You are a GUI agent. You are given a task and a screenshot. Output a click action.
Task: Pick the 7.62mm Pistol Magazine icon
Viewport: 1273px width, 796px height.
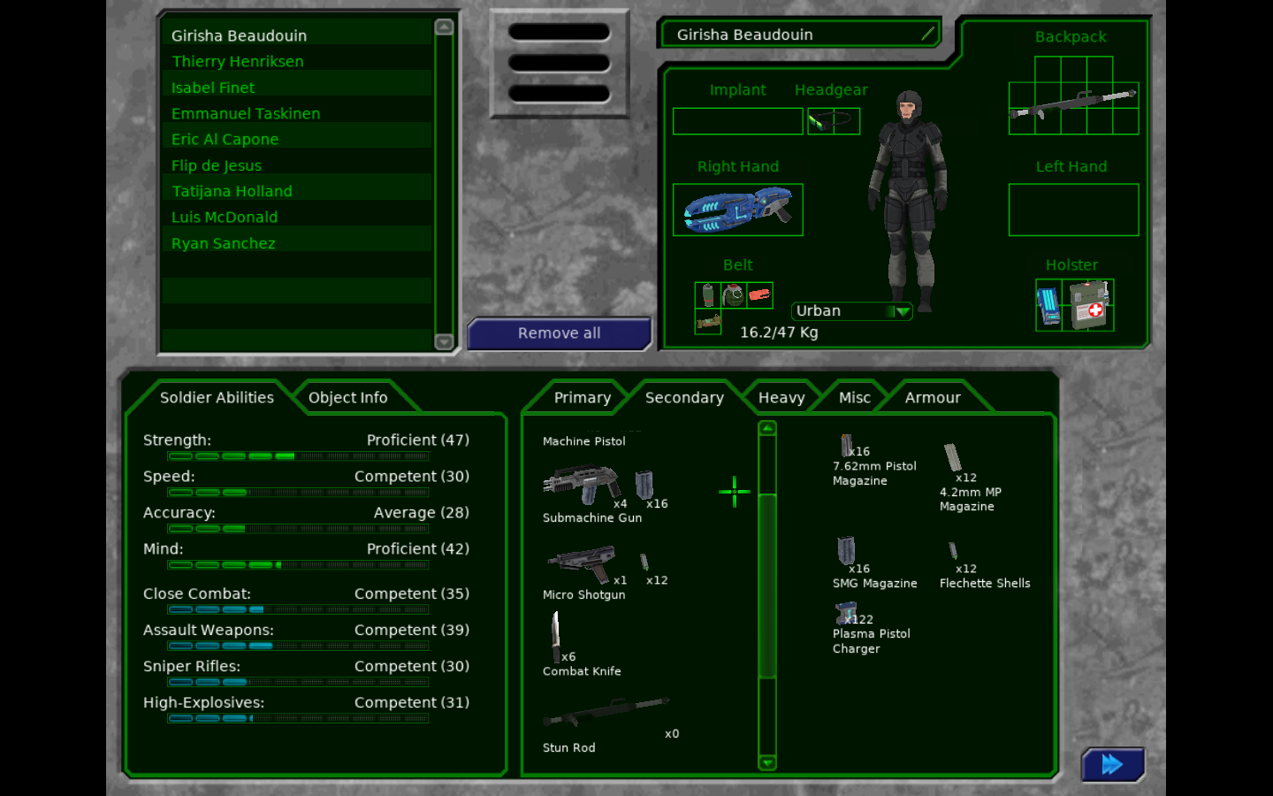tap(846, 445)
